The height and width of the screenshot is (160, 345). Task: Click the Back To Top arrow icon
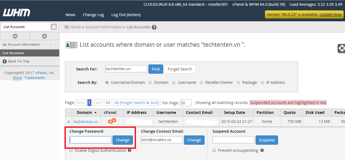5,61
